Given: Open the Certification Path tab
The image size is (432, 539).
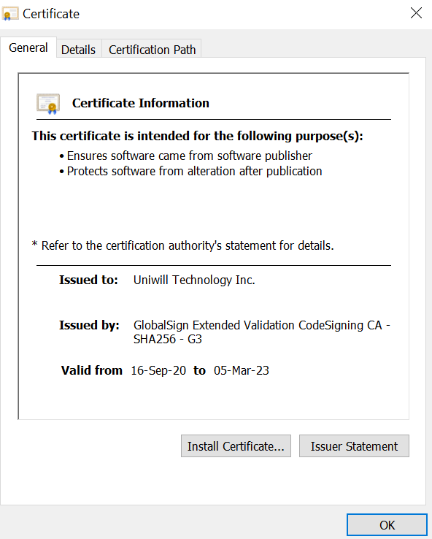Looking at the screenshot, I should 152,50.
